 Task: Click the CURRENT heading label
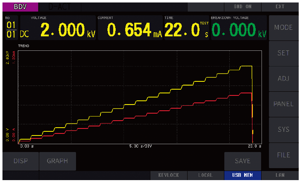[x=105, y=18]
